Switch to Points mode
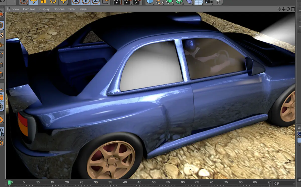 tap(2, 55)
